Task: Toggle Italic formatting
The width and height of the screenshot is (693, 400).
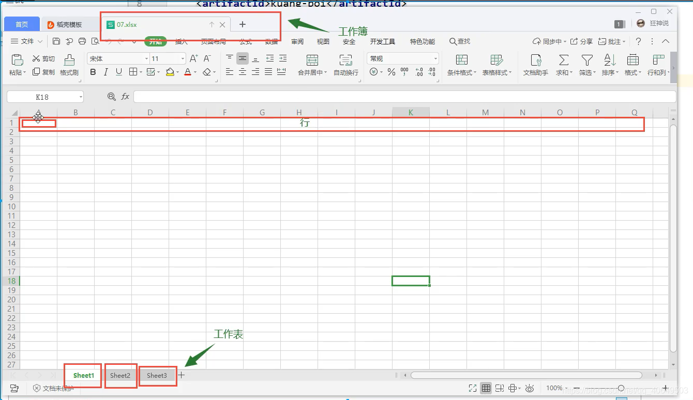Action: 106,72
